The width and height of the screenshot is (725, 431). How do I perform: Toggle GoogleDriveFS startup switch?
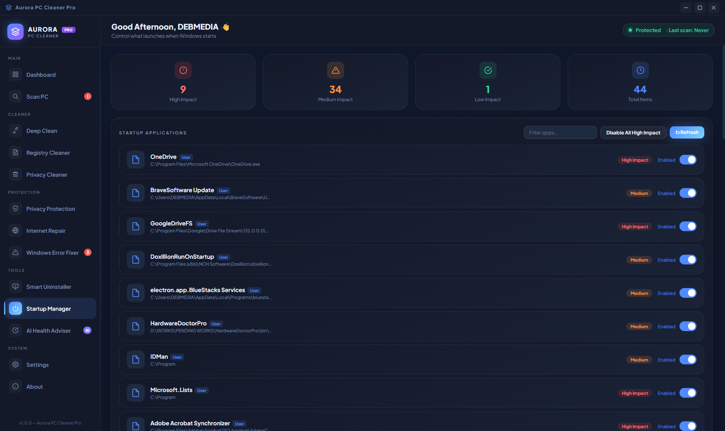pos(688,226)
